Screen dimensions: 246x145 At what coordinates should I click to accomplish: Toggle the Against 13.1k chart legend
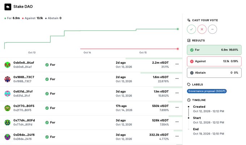(x=33, y=18)
